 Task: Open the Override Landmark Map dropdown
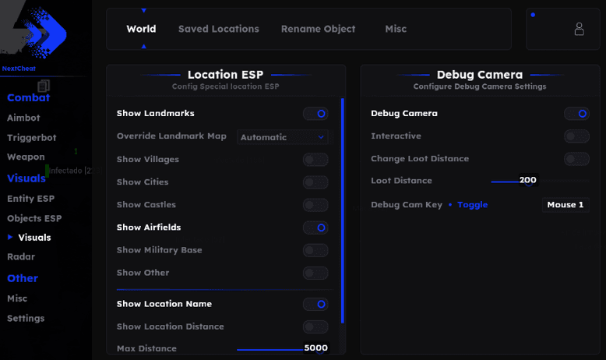[x=282, y=137]
